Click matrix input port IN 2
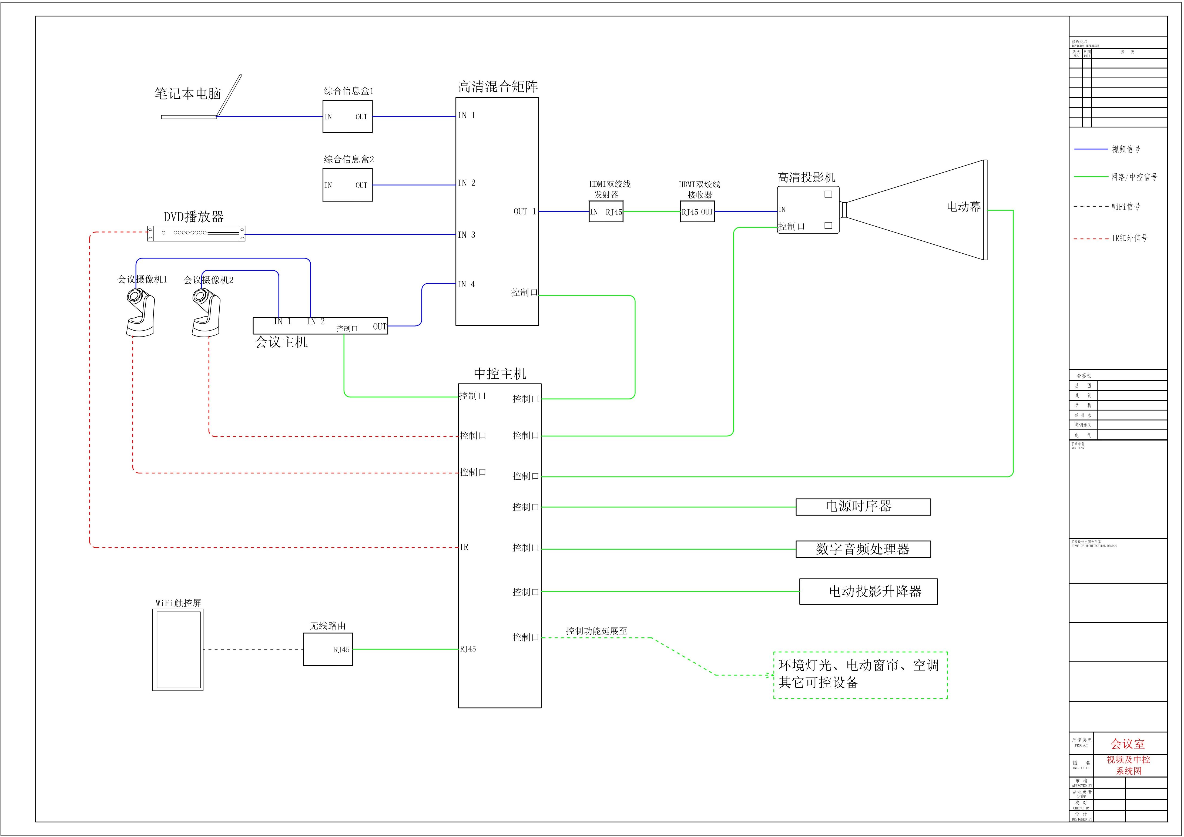This screenshot has height=837, width=1184. [467, 183]
